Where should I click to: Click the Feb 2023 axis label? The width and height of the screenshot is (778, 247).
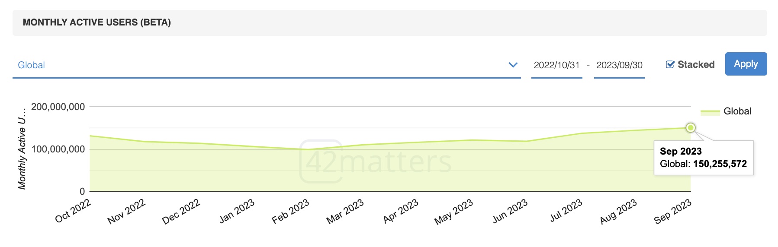pyautogui.click(x=290, y=211)
